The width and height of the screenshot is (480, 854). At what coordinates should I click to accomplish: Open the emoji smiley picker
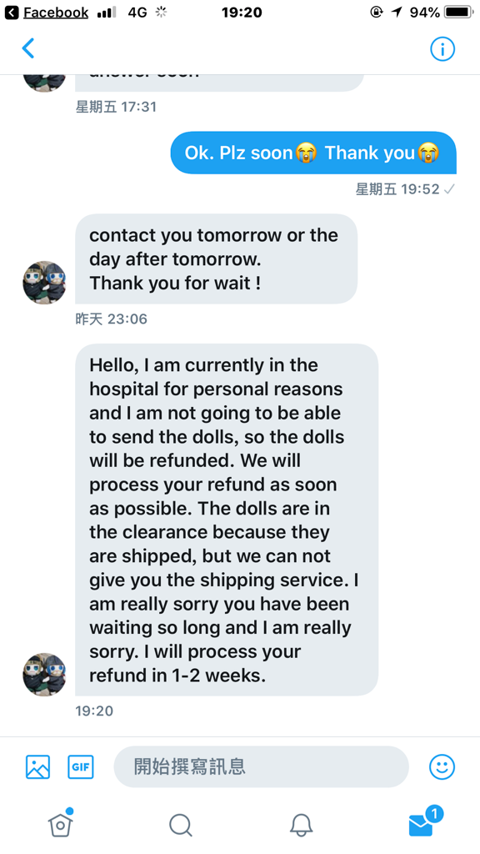pyautogui.click(x=442, y=767)
